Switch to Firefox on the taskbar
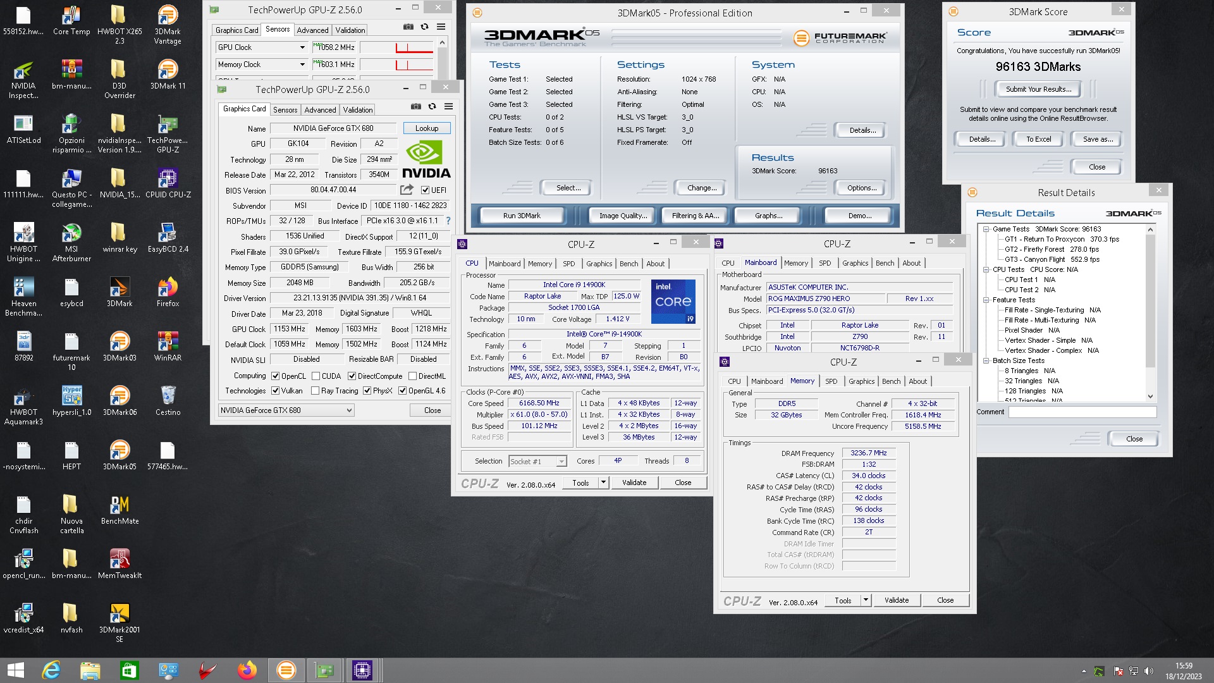This screenshot has width=1214, height=683. 247,670
